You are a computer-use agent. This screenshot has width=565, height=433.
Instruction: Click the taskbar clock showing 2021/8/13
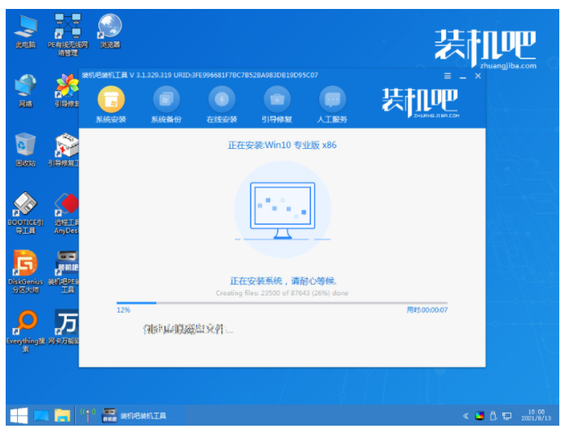(x=537, y=416)
